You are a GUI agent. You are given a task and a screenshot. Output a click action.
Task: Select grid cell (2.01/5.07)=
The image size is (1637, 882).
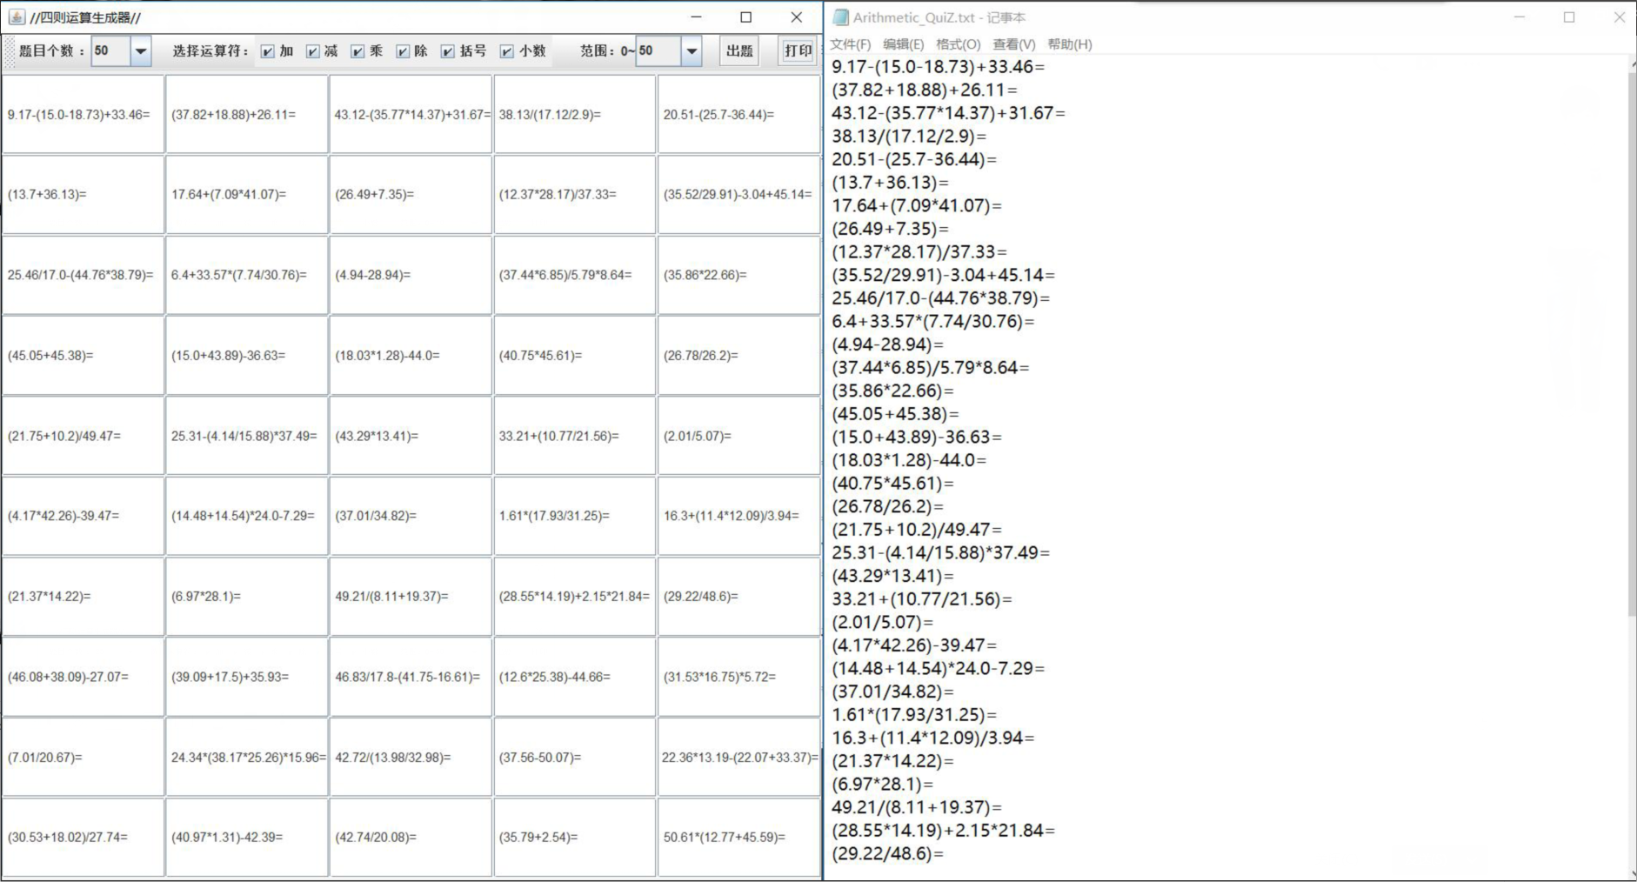pos(738,436)
